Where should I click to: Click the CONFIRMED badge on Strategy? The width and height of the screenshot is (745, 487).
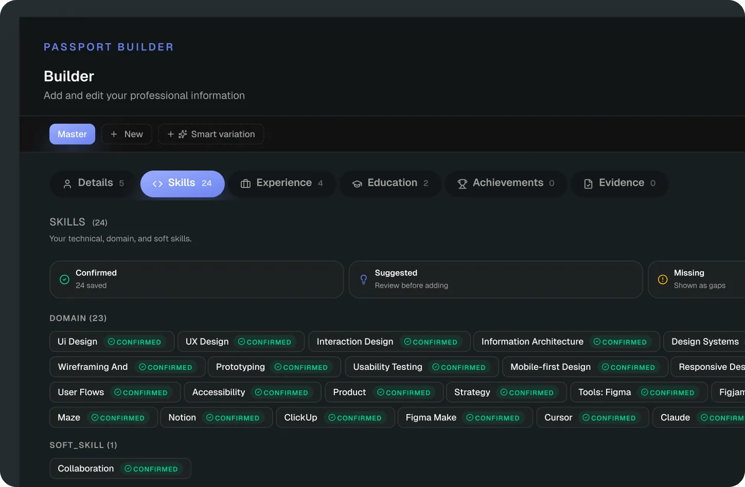[x=527, y=392]
